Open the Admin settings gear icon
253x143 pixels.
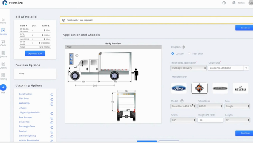pos(234,3)
